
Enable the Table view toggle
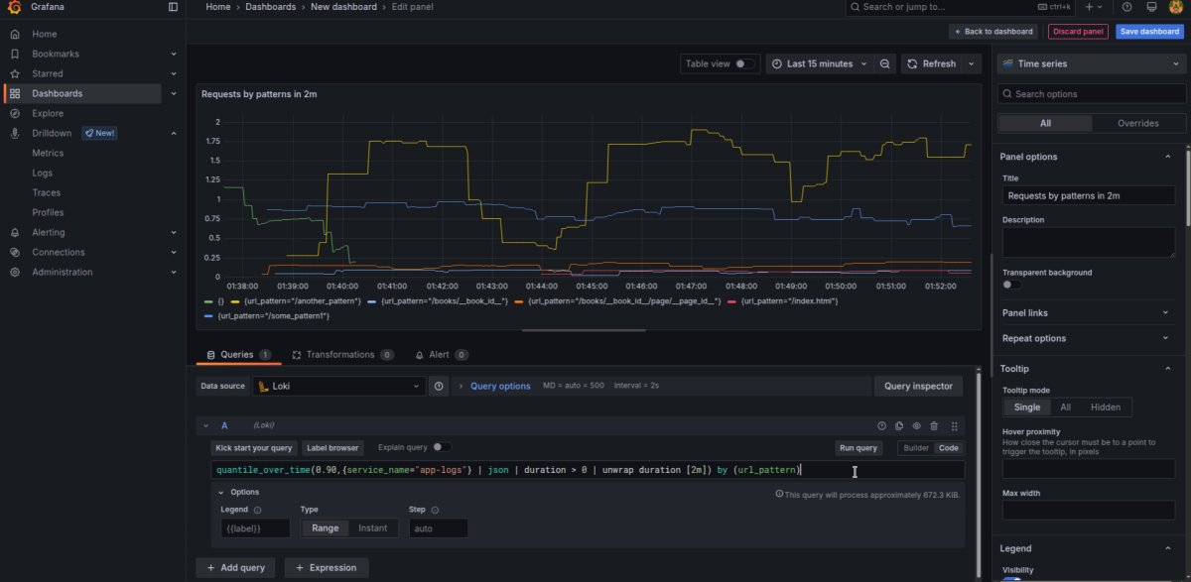(x=744, y=63)
